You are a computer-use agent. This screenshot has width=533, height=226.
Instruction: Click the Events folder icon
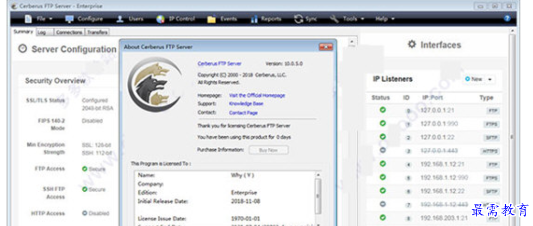(x=212, y=19)
